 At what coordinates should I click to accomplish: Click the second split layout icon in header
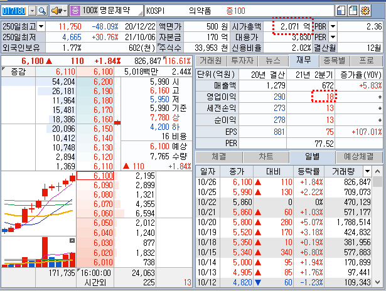coord(353,11)
